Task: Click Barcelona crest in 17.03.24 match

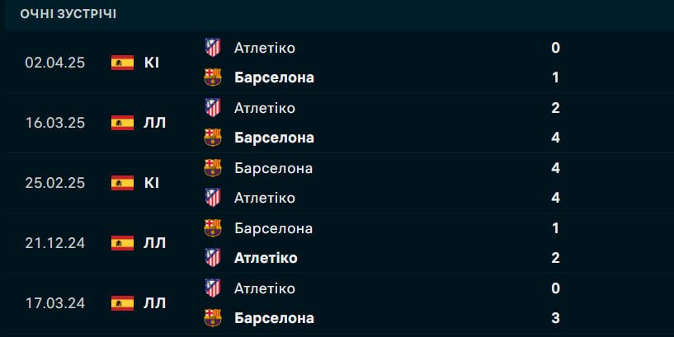Action: point(213,318)
